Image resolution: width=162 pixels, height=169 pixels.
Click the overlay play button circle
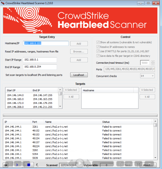click(x=80, y=163)
